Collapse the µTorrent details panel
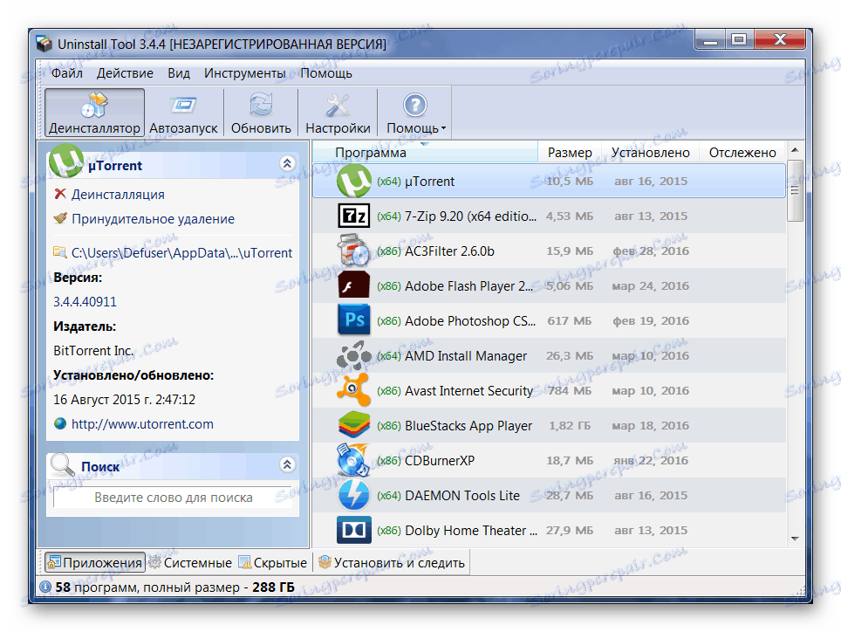Viewport: 841px width, 632px height. [288, 163]
